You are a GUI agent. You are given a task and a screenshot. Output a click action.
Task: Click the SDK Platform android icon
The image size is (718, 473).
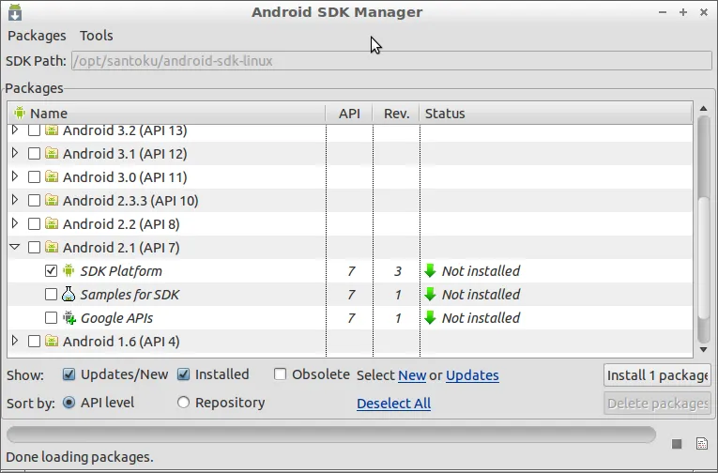(x=69, y=271)
